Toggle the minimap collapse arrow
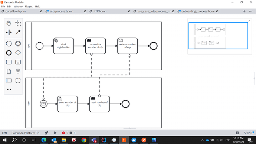The width and height of the screenshot is (256, 144). [249, 21]
